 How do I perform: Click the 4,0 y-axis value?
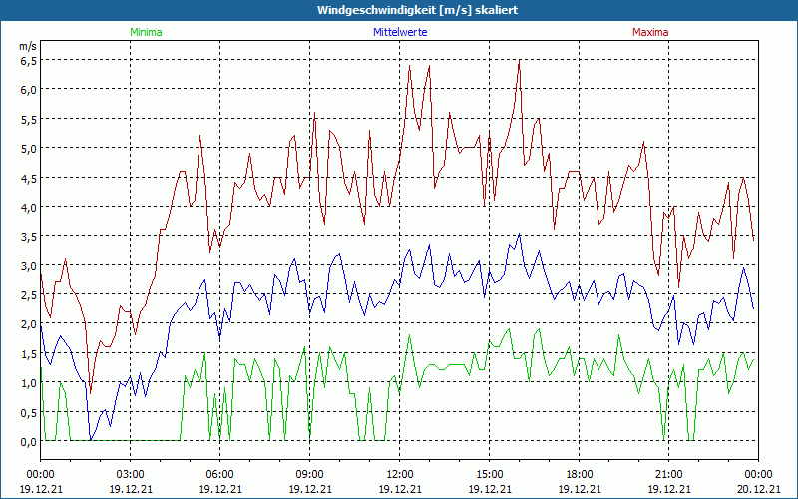coord(29,208)
